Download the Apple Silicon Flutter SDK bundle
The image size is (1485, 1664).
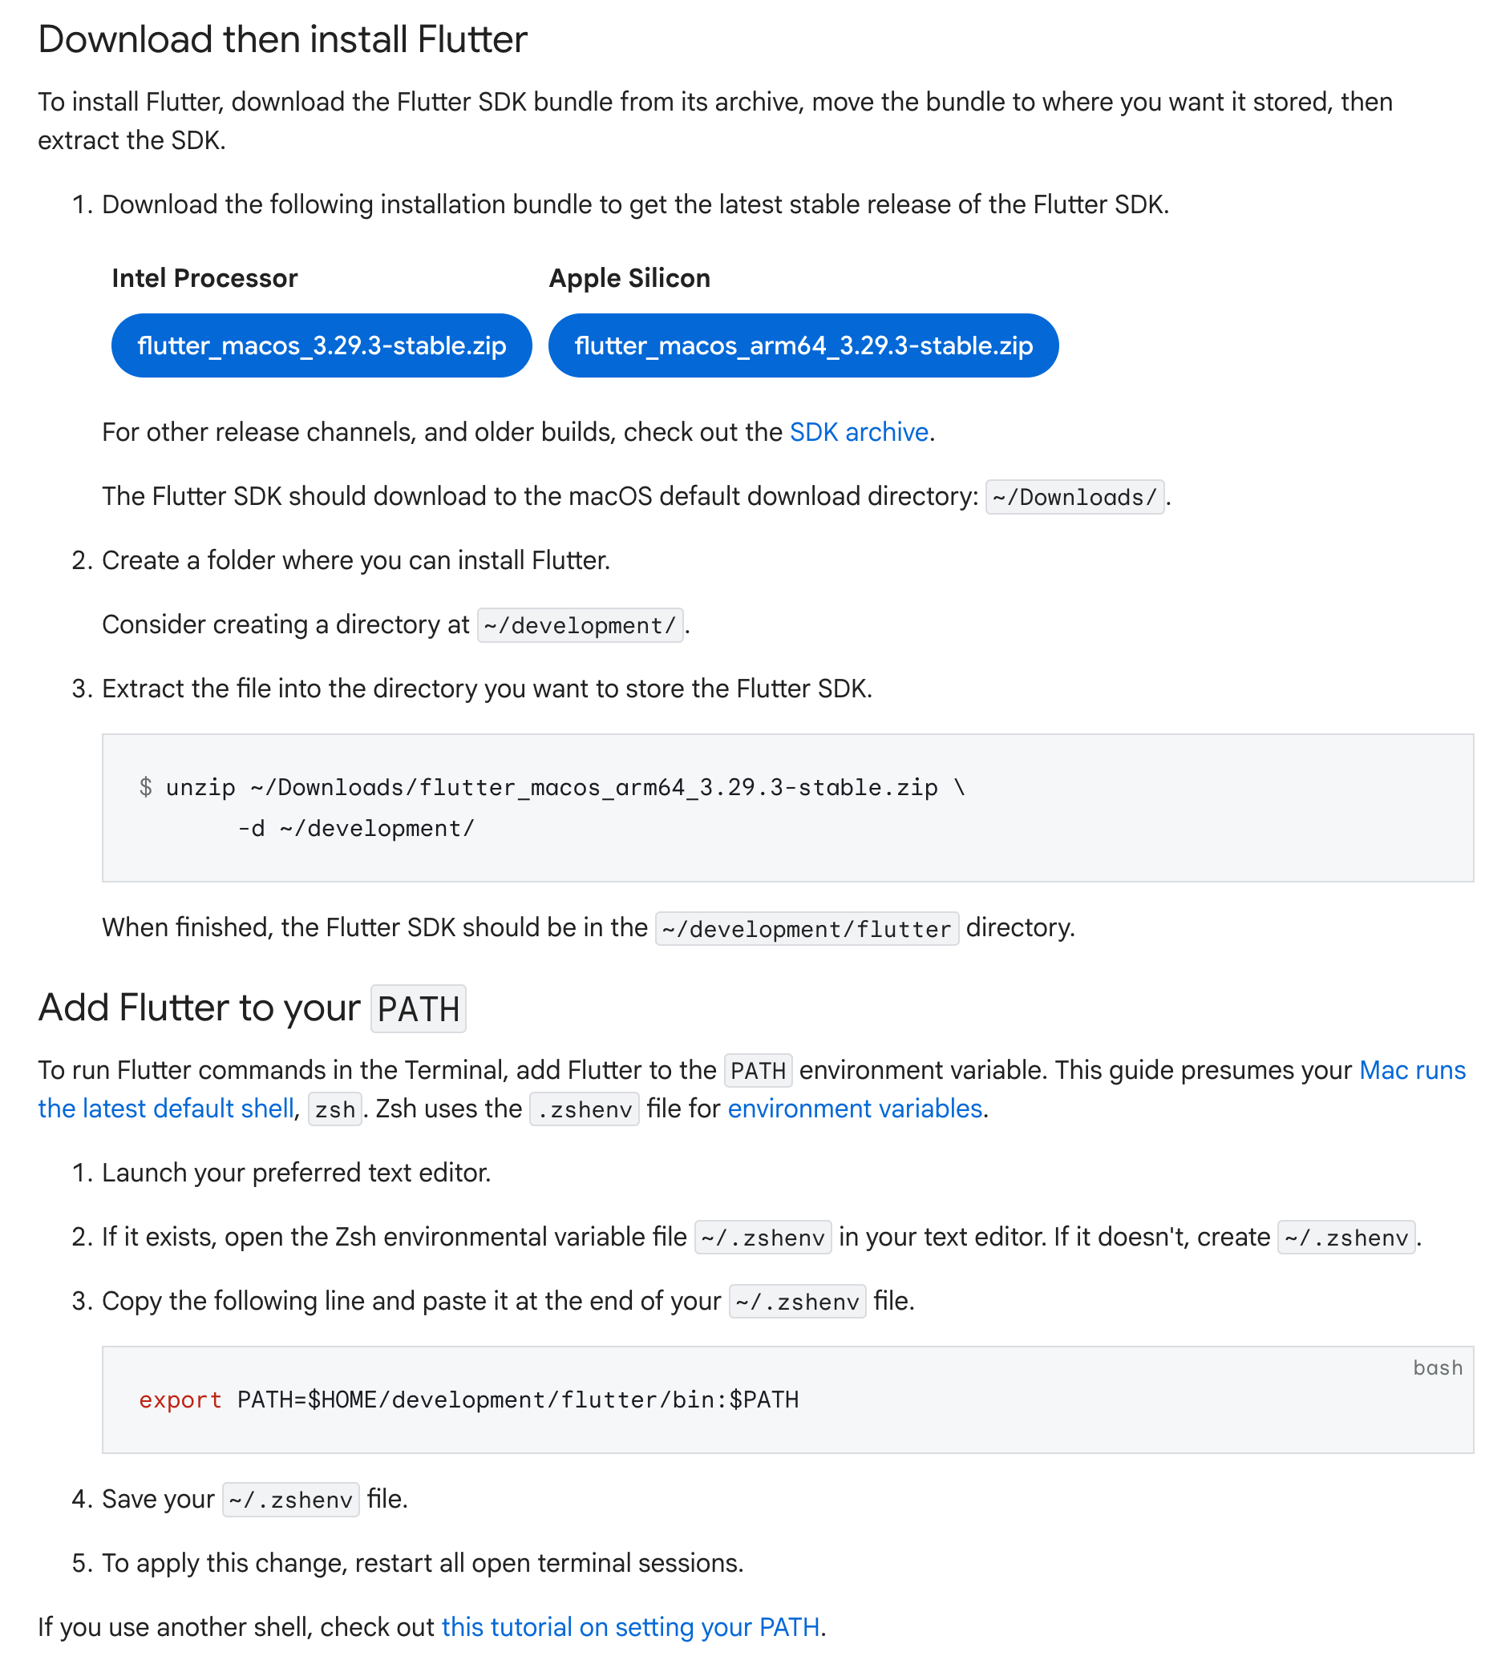tap(803, 345)
